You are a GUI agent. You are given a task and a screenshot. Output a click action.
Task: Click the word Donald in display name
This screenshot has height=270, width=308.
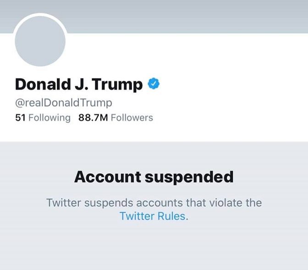[40, 85]
